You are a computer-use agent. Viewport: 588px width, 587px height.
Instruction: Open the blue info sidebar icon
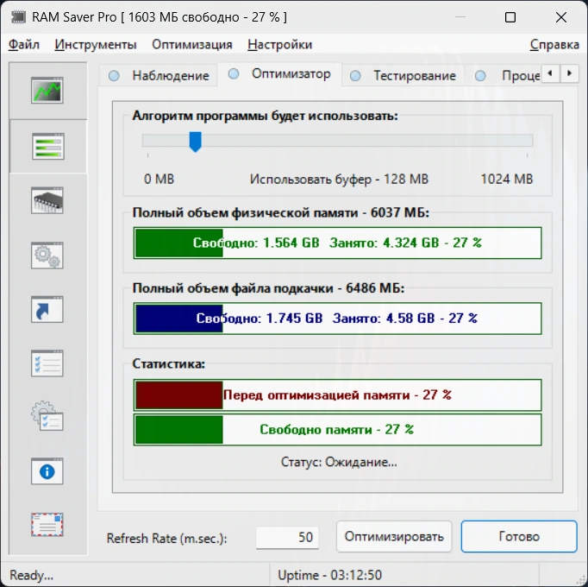[x=47, y=471]
